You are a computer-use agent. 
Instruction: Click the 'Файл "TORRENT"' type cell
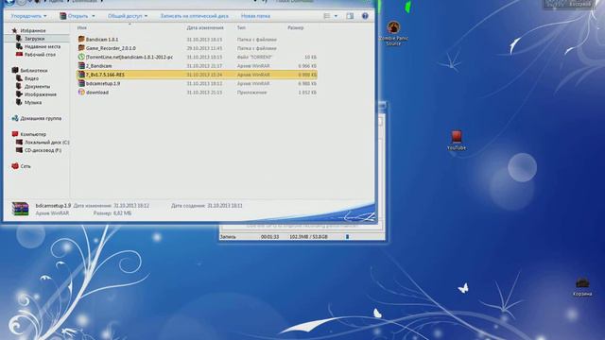click(254, 57)
